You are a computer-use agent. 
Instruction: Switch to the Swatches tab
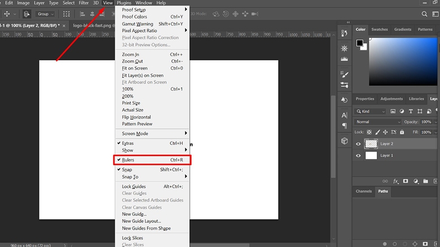(x=380, y=30)
